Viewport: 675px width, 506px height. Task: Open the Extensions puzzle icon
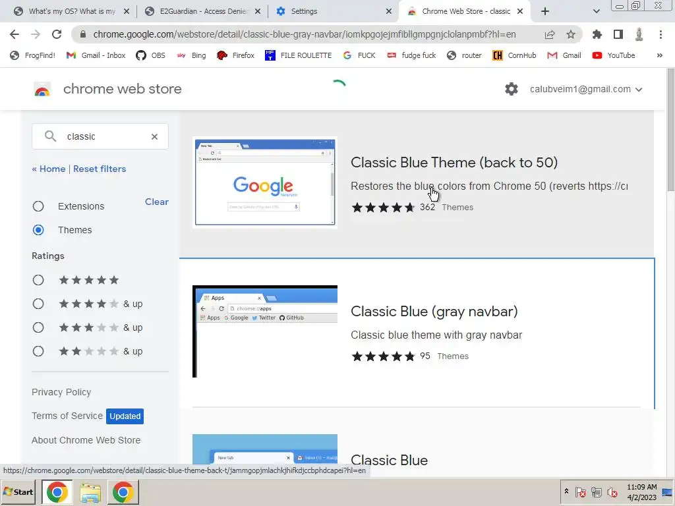tap(597, 34)
